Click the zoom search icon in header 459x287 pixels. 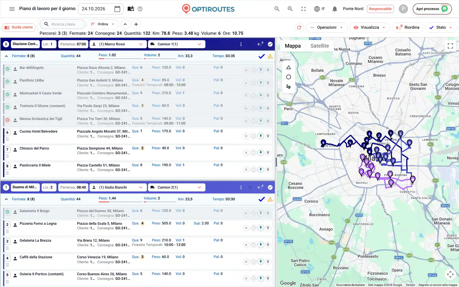[290, 9]
